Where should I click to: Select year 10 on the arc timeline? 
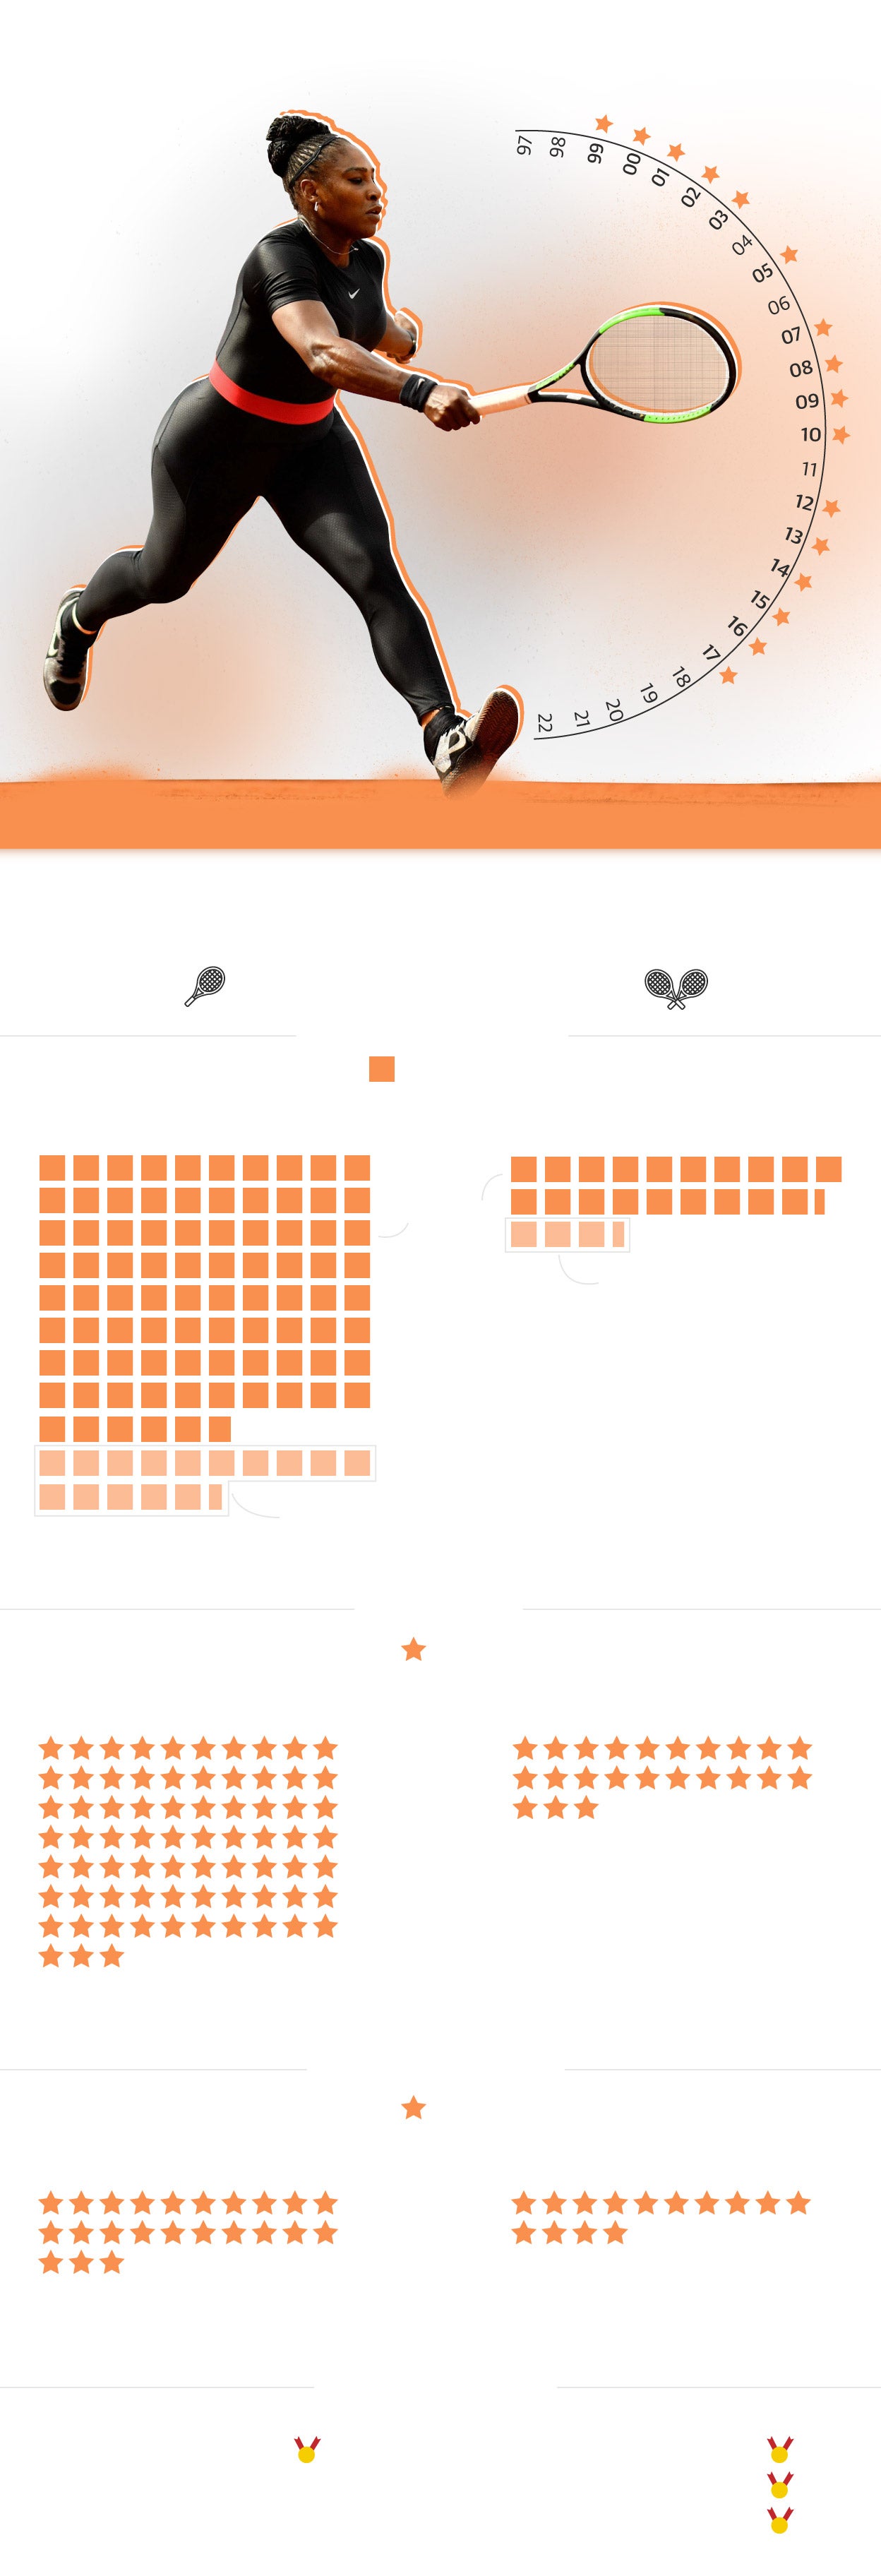pyautogui.click(x=810, y=434)
